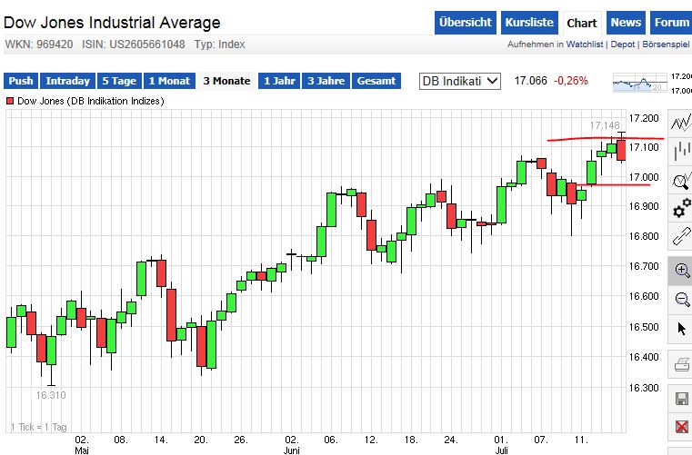Save the chart with floppy disk icon
692x455 pixels.
[x=680, y=398]
